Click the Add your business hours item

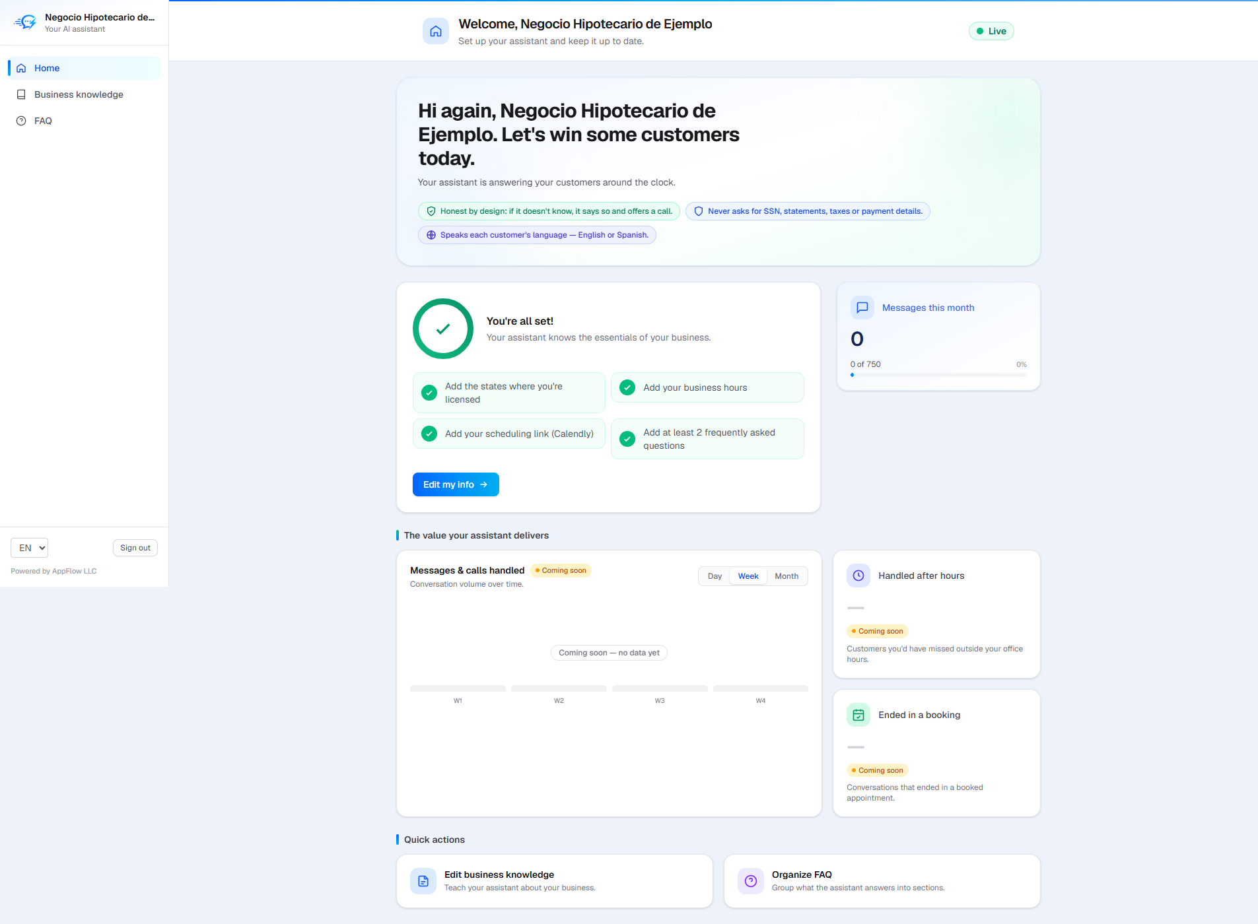(707, 387)
